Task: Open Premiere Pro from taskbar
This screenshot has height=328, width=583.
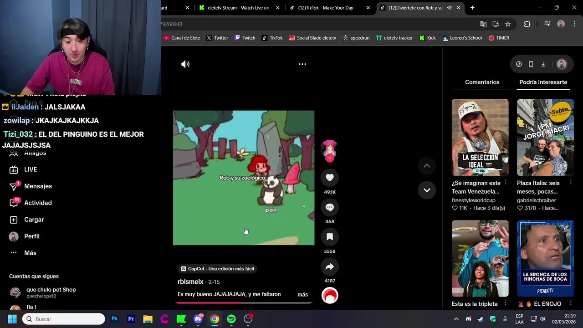Action: point(131,319)
